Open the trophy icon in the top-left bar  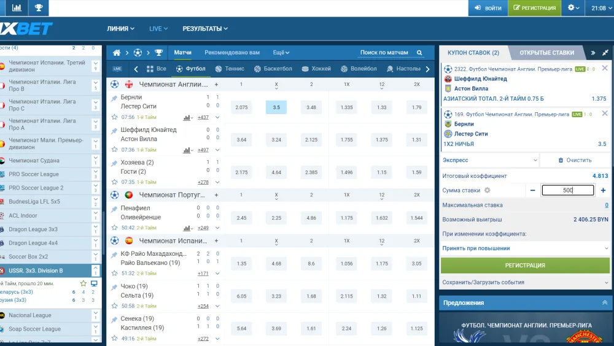click(x=39, y=8)
